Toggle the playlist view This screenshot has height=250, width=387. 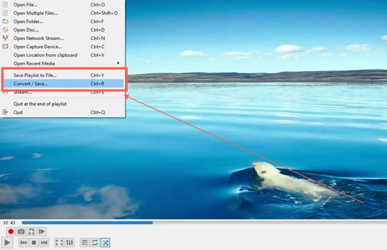(x=85, y=243)
